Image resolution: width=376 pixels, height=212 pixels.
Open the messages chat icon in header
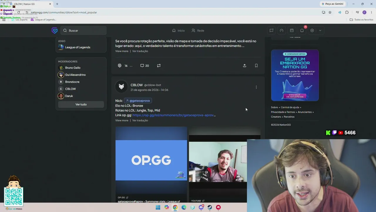click(271, 30)
